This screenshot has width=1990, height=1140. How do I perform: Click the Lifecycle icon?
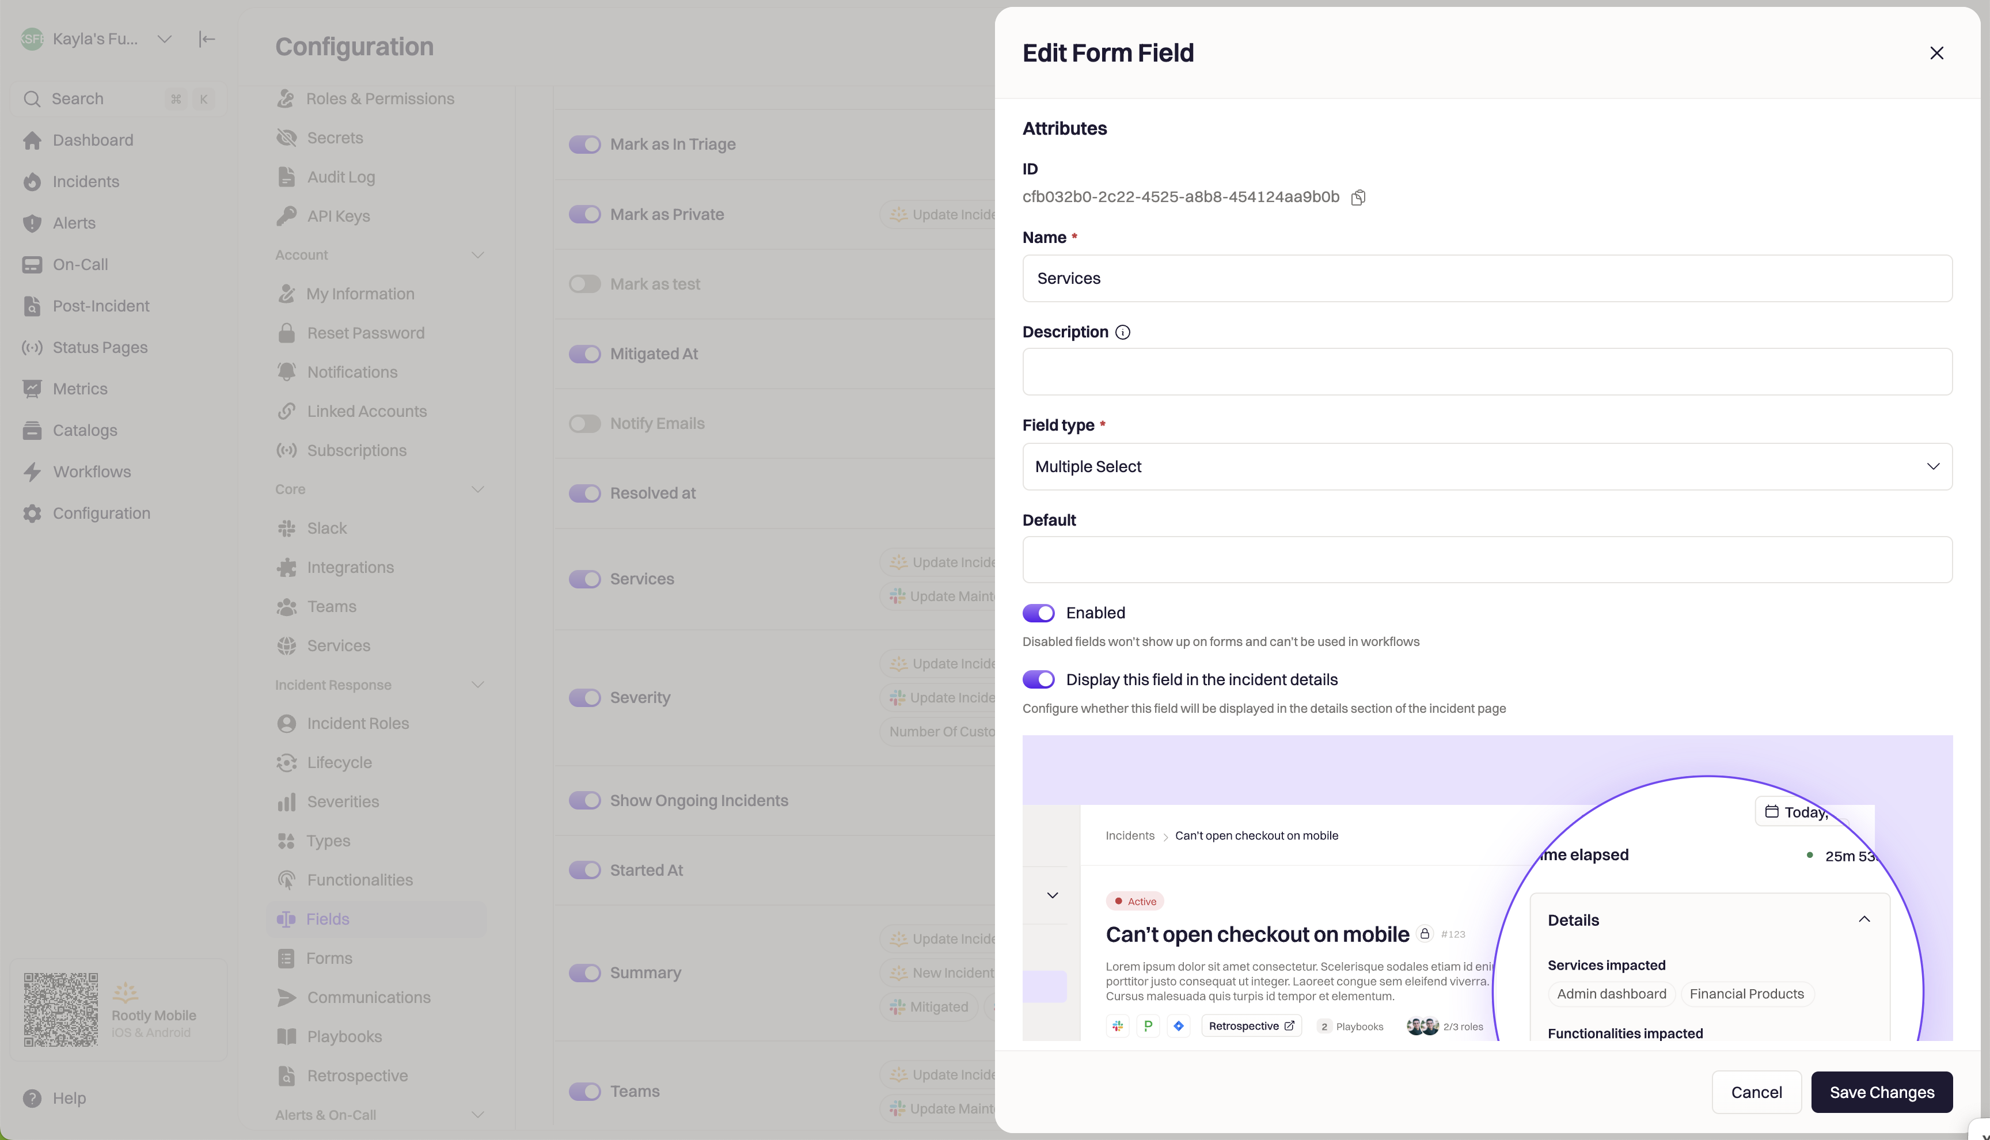pyautogui.click(x=287, y=763)
